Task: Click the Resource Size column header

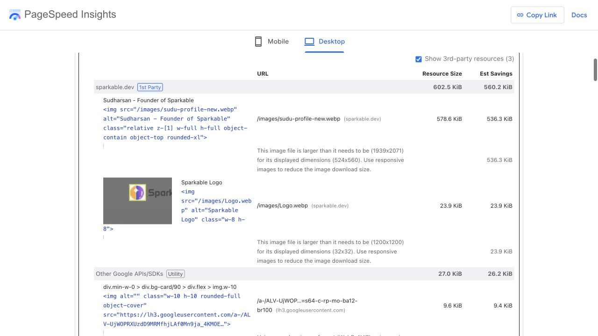Action: tap(442, 74)
